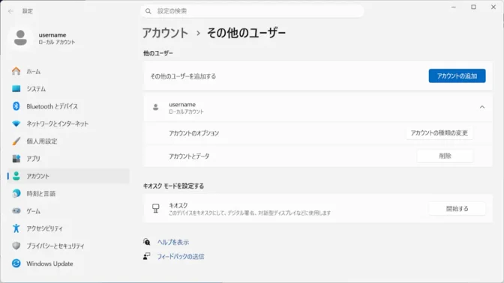Click the 設定の検索 search box
The image size is (504, 283).
252,11
